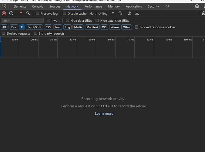Follow the Learn more link
This screenshot has height=152, width=205.
104,113
